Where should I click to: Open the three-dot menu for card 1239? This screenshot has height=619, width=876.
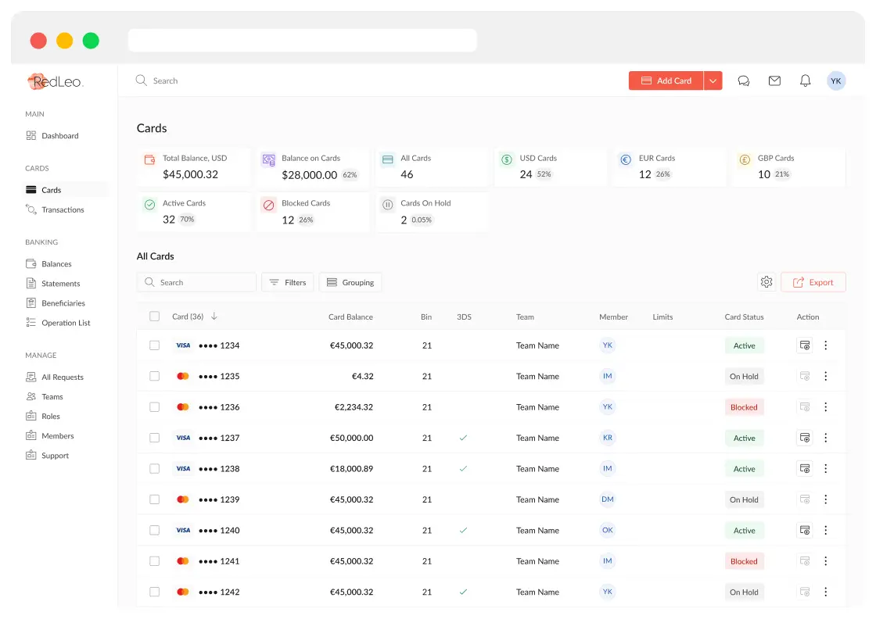pyautogui.click(x=826, y=499)
